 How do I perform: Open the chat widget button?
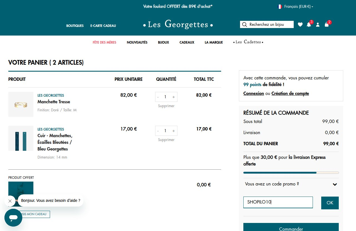[13, 218]
